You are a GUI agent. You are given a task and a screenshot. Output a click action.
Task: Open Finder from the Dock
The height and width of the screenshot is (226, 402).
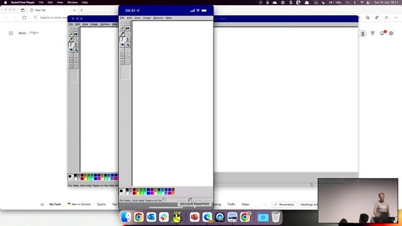126,217
